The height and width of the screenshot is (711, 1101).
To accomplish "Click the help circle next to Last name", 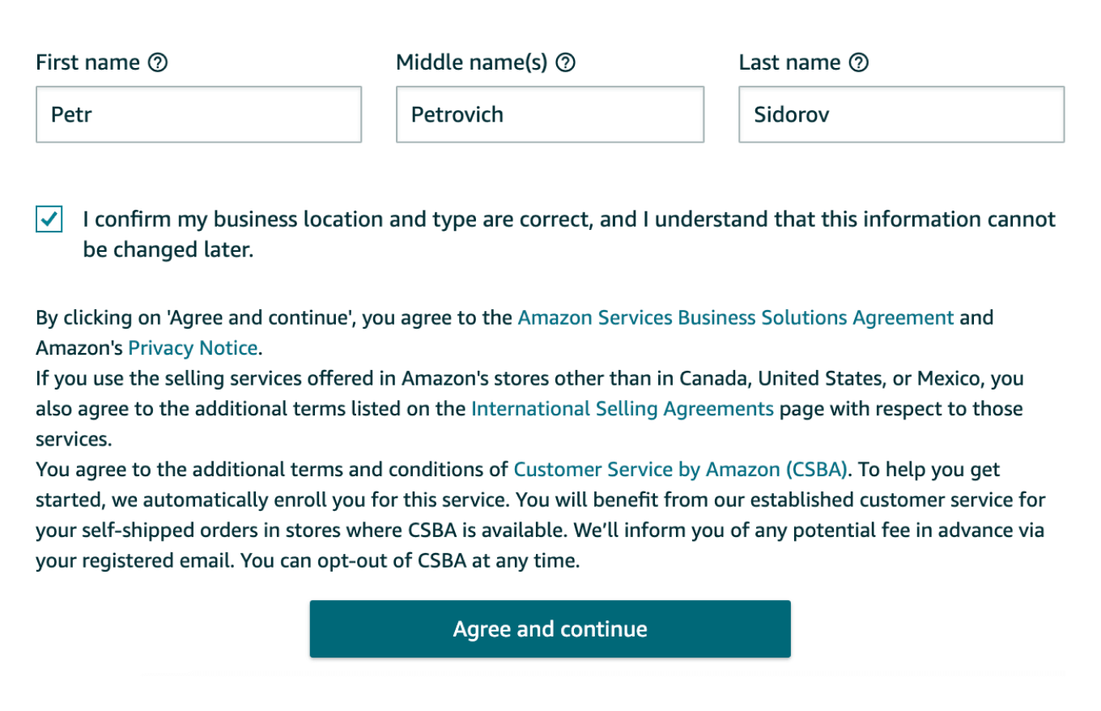I will 860,62.
